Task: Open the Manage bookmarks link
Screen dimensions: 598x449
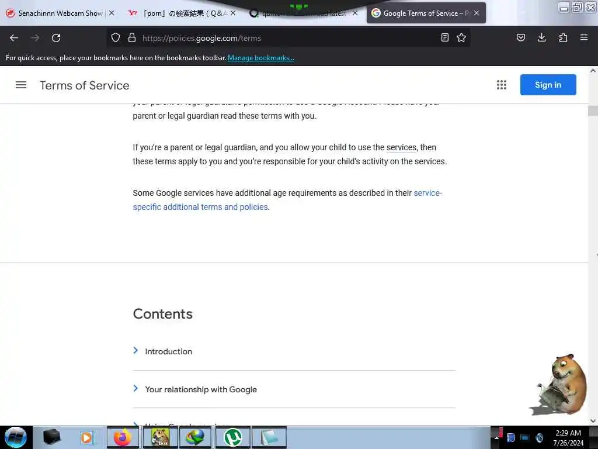Action: pyautogui.click(x=261, y=58)
